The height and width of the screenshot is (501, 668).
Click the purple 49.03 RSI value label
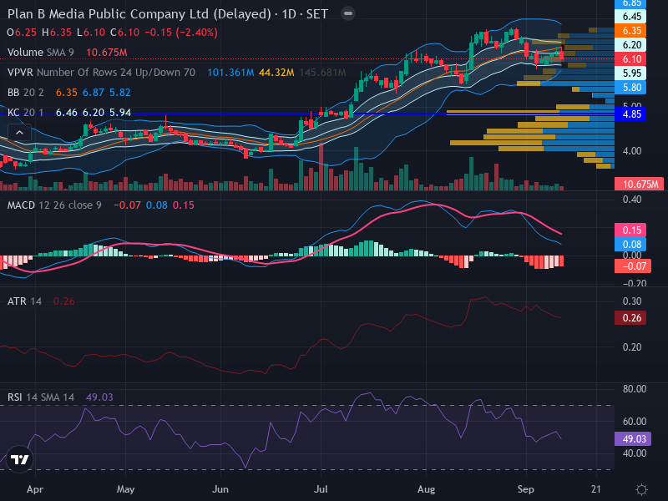[x=633, y=439]
